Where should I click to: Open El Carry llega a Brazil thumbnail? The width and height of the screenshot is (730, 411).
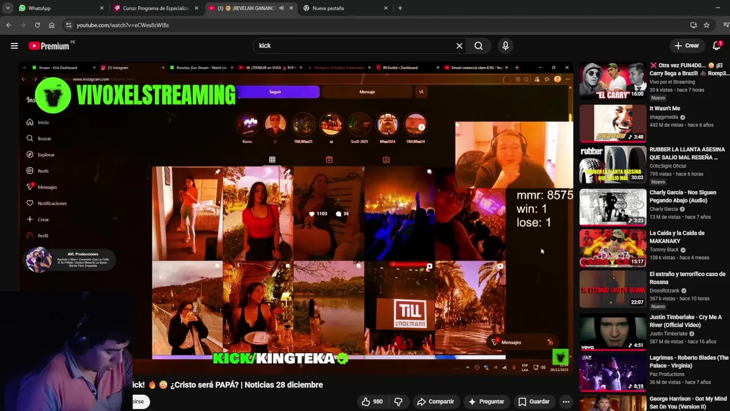click(x=613, y=80)
